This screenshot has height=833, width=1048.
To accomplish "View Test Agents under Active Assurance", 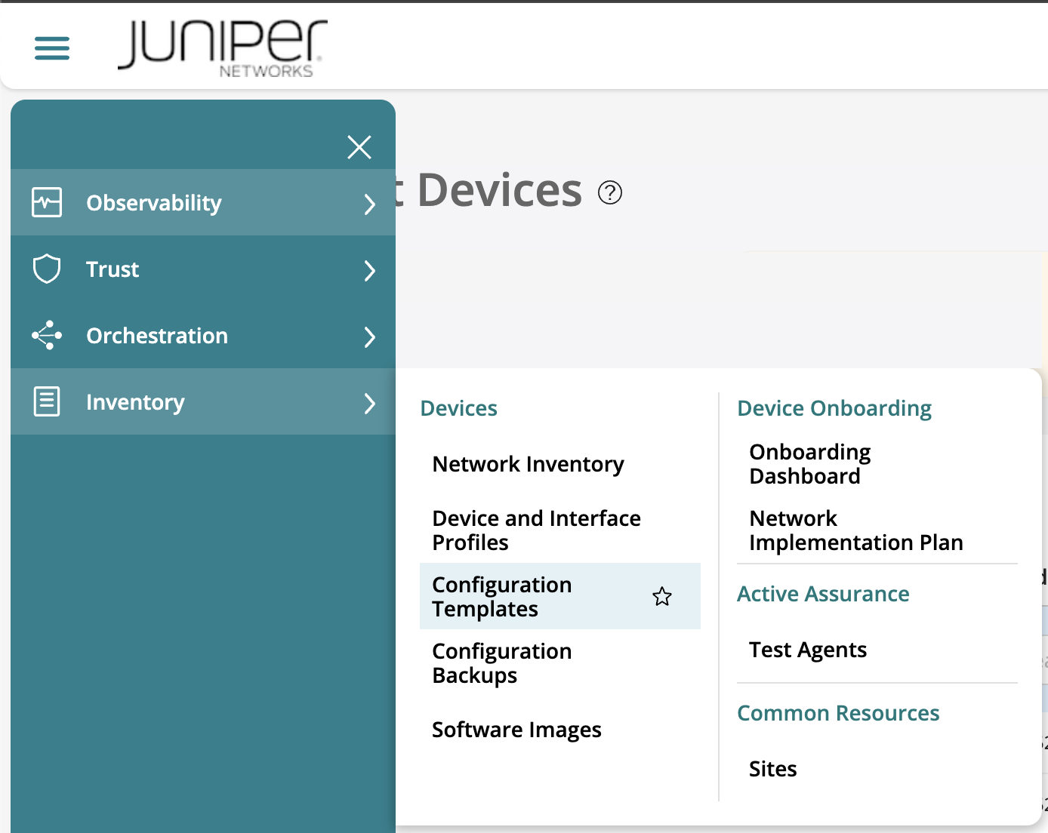I will click(808, 649).
